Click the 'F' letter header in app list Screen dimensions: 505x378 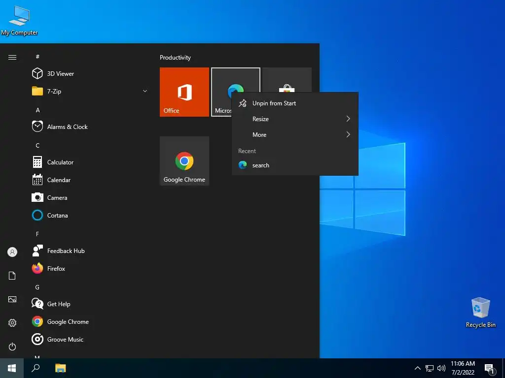37,234
